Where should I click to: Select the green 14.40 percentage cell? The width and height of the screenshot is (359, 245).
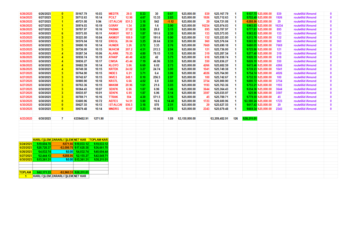[170, 101]
